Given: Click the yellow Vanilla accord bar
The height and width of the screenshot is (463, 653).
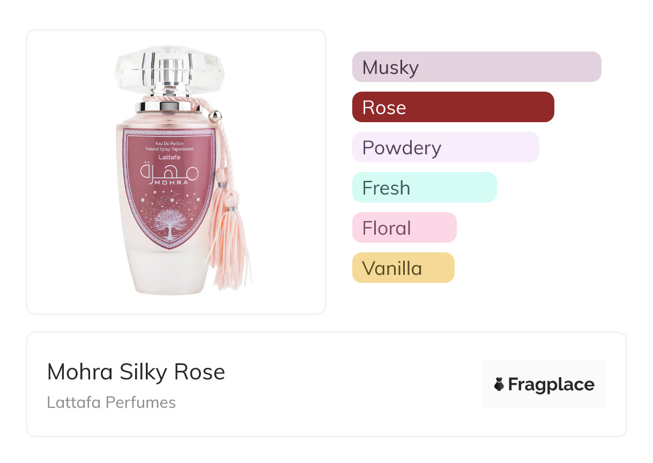Looking at the screenshot, I should point(403,268).
